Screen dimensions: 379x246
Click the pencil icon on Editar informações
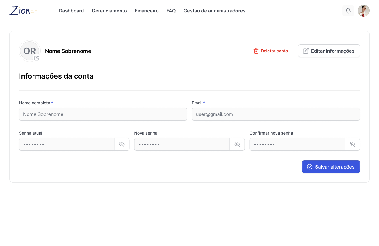(306, 51)
